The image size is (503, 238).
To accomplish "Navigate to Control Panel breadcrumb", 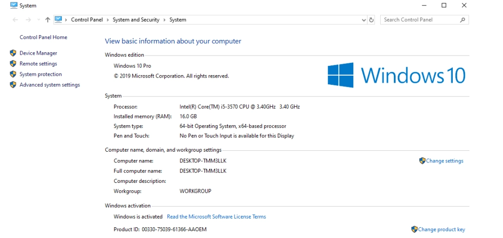I will click(x=87, y=20).
